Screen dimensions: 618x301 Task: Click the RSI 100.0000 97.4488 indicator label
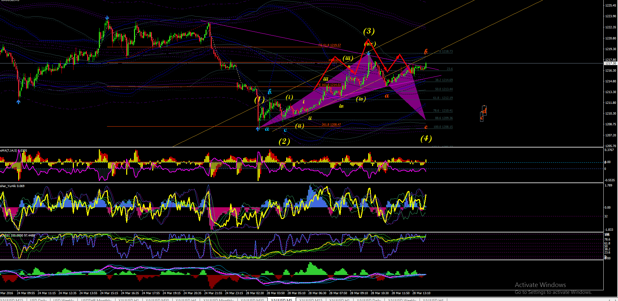pos(18,235)
